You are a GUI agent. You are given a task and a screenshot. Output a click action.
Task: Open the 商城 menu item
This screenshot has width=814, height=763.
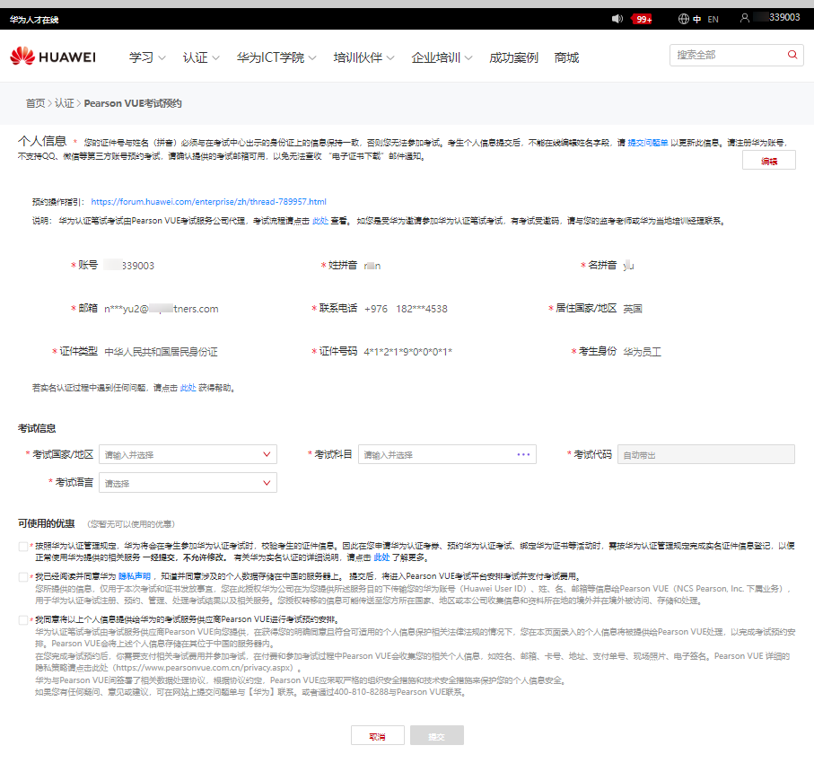click(x=566, y=57)
